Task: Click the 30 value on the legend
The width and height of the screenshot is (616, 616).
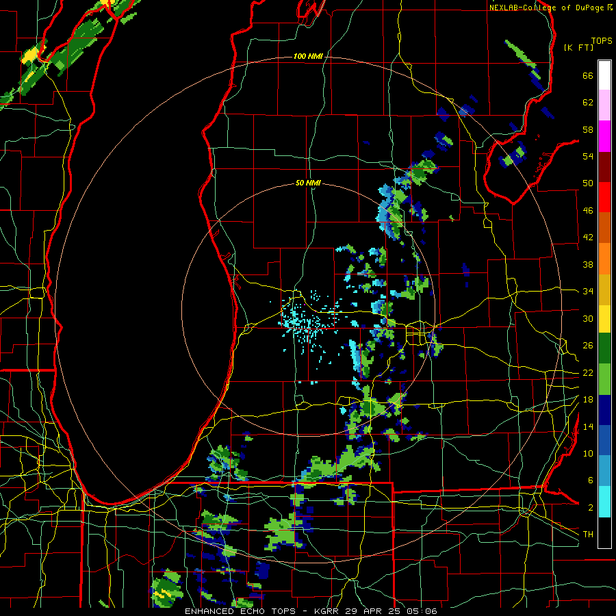Action: 588,318
